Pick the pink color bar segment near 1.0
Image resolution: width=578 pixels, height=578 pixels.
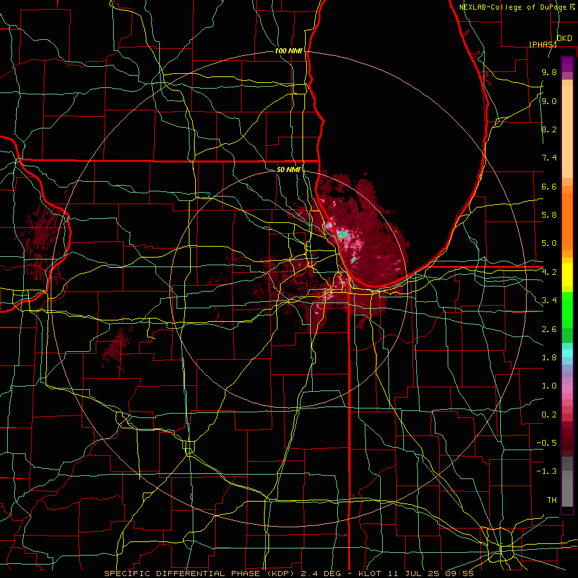[567, 389]
